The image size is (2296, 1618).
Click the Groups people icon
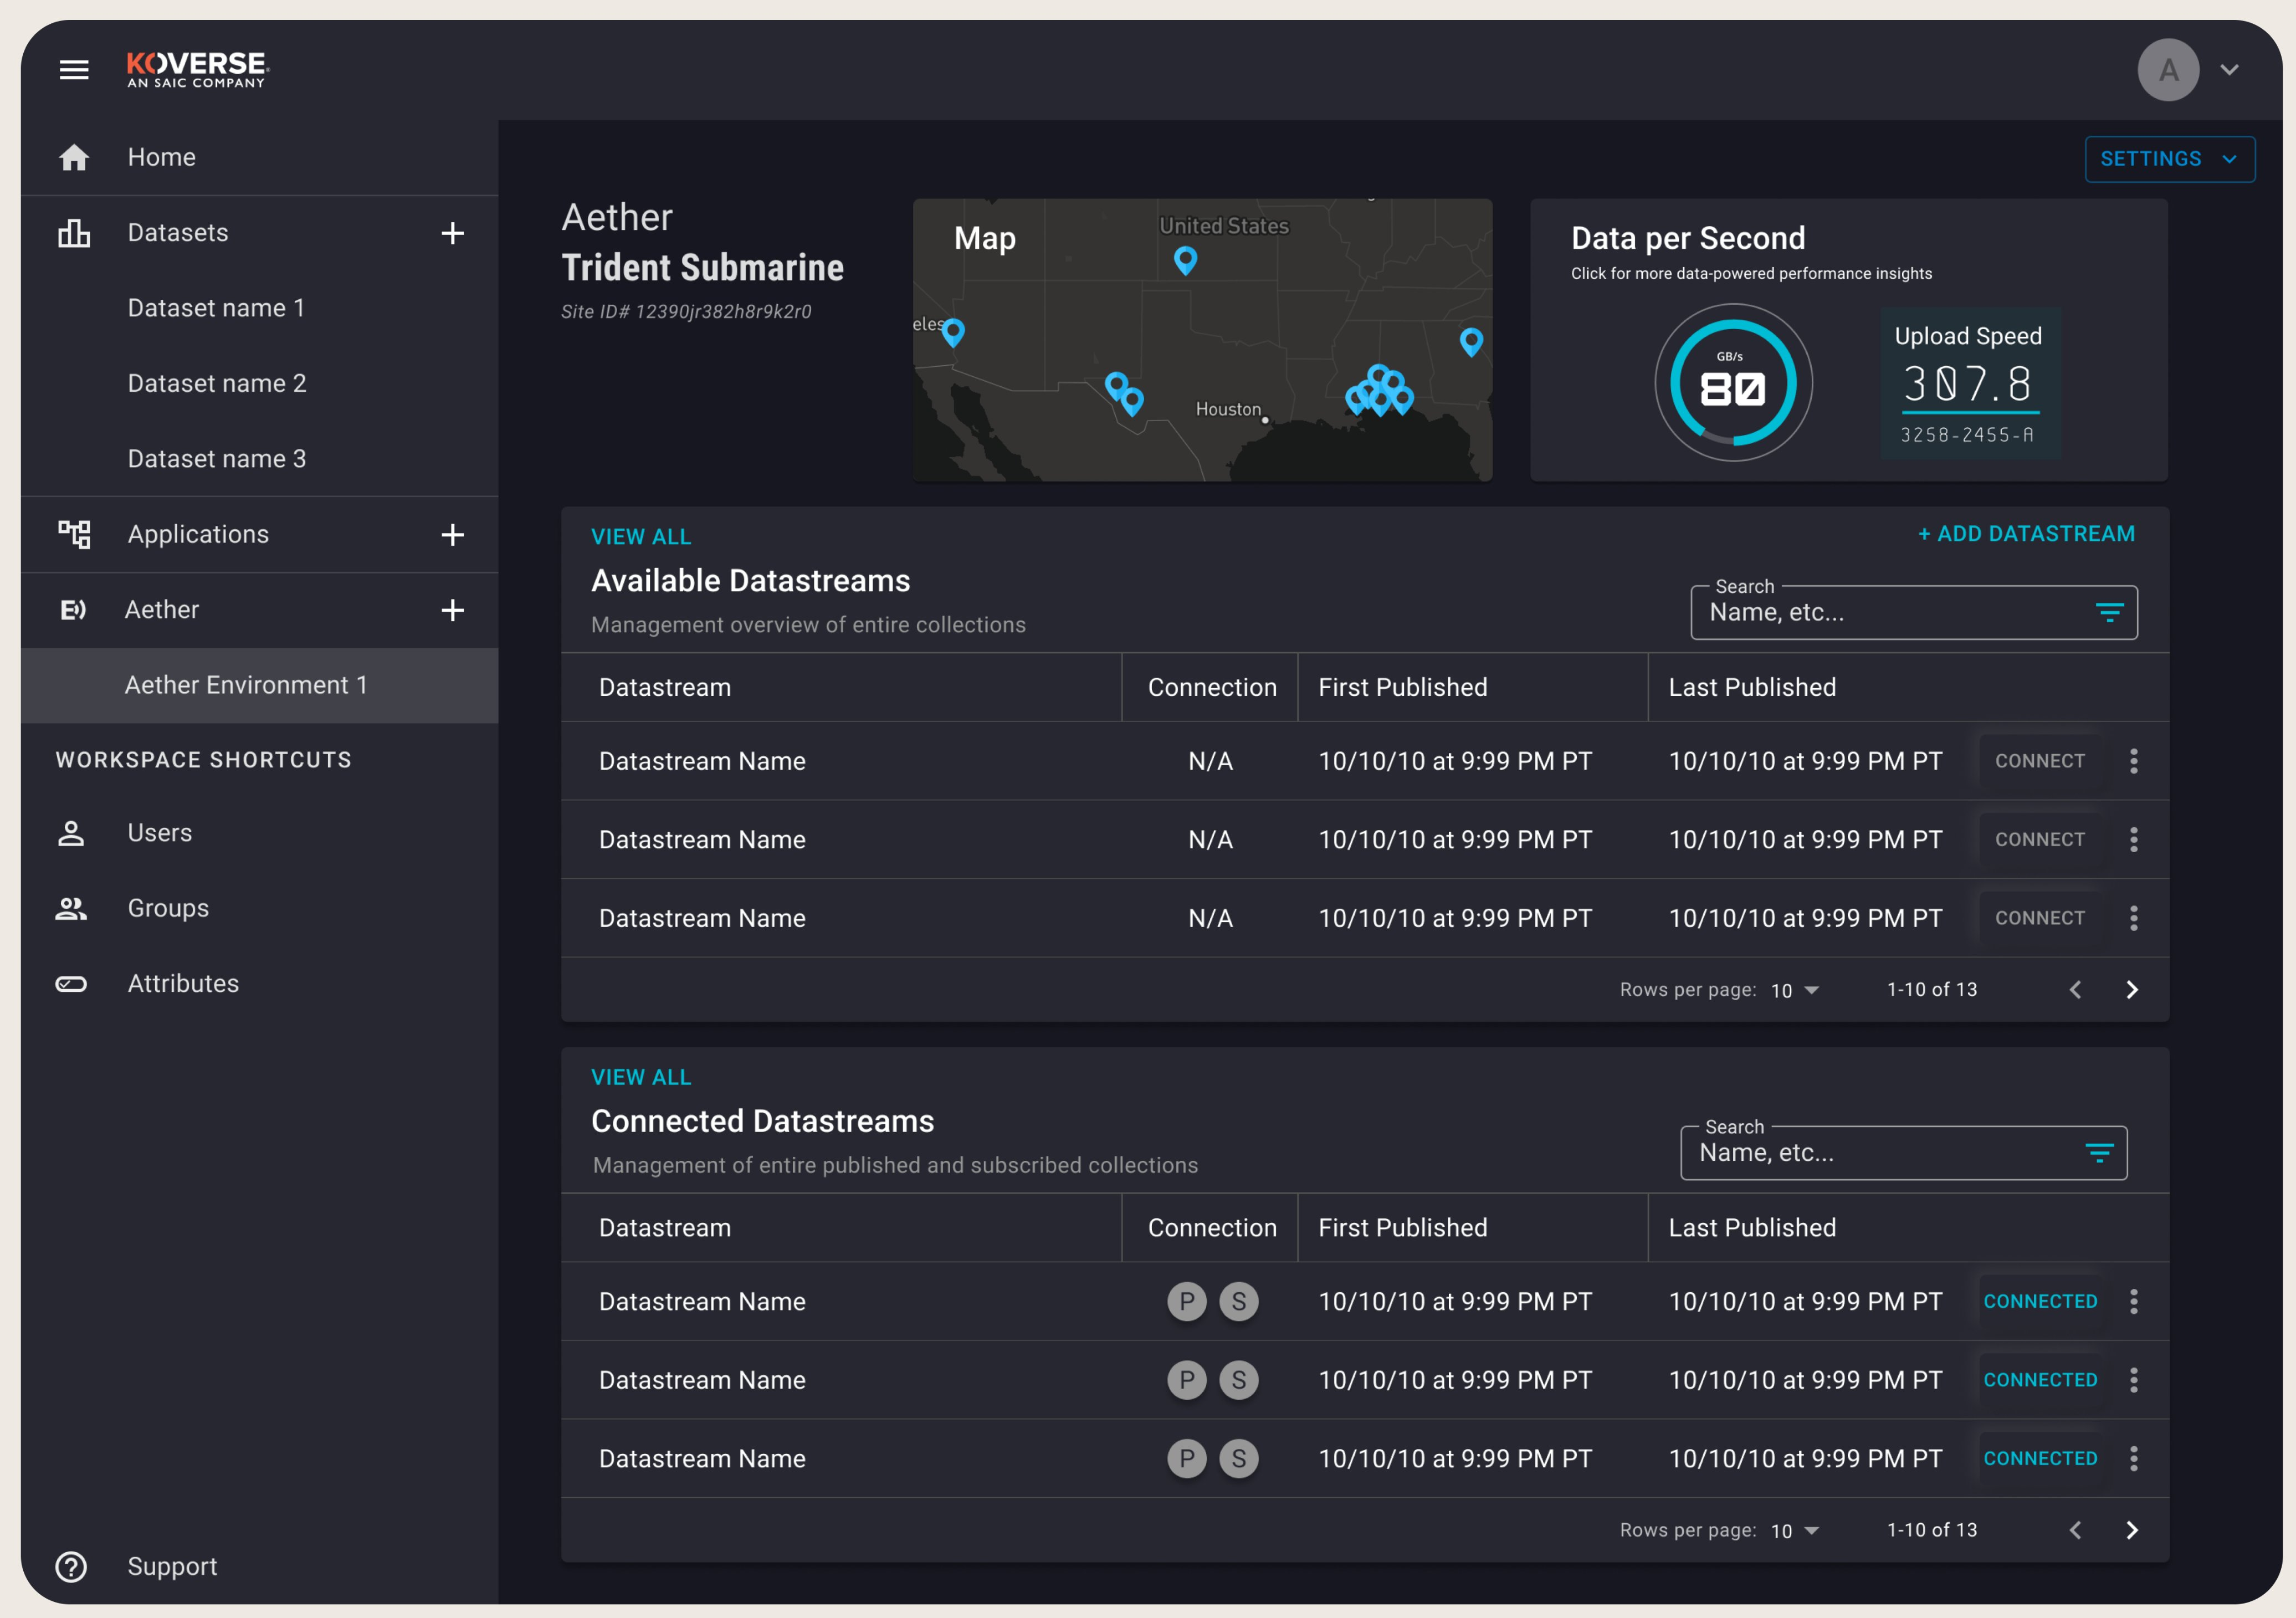(71, 908)
